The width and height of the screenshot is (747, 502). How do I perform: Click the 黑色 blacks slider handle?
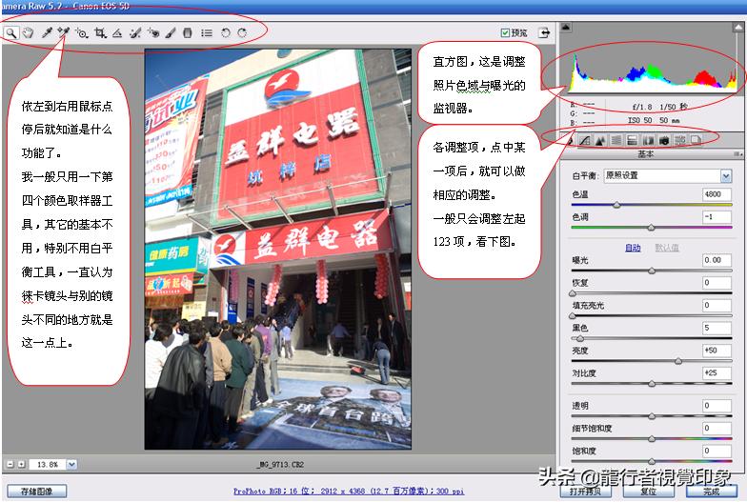coord(579,339)
